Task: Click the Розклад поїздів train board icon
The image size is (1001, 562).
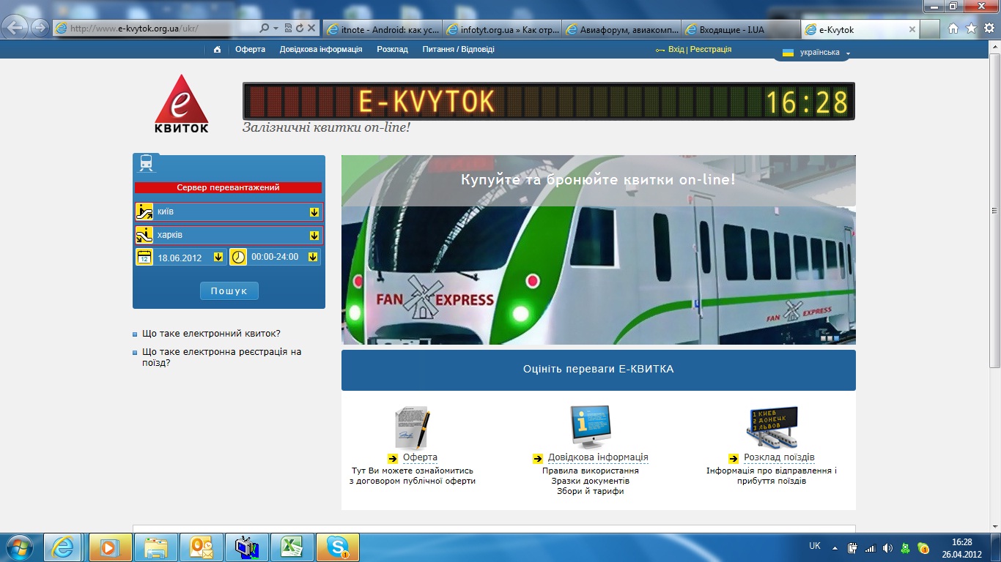Action: [x=772, y=427]
